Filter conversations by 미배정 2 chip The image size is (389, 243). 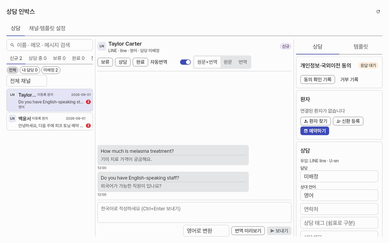pyautogui.click(x=51, y=70)
